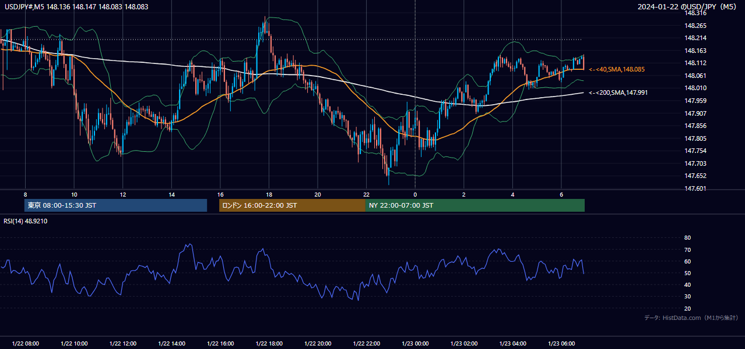This screenshot has height=349, width=745.
Task: Click the RSI 70 level label
Action: [687, 250]
